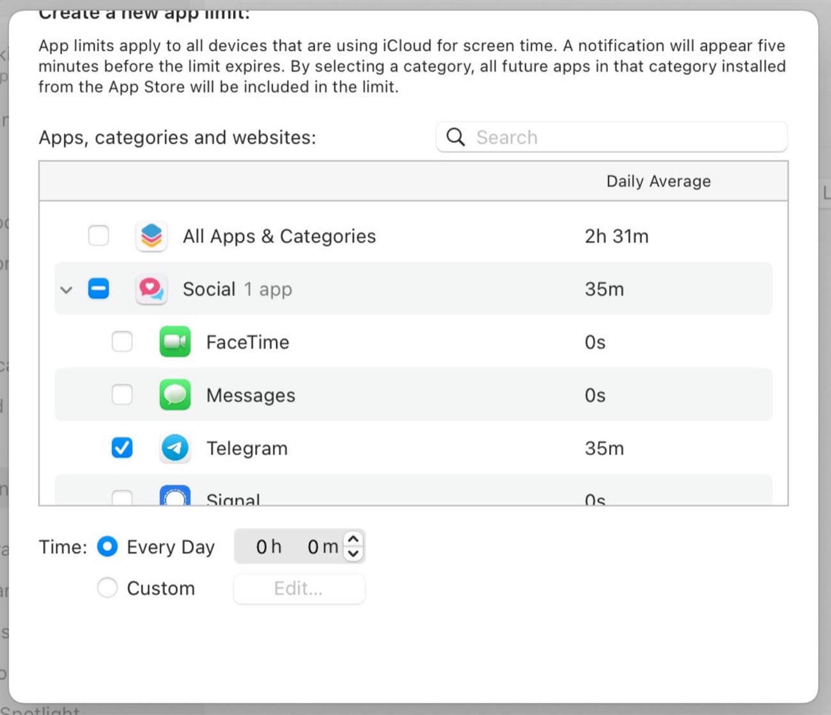
Task: Check the All Apps & Categories checkbox
Action: [x=98, y=236]
